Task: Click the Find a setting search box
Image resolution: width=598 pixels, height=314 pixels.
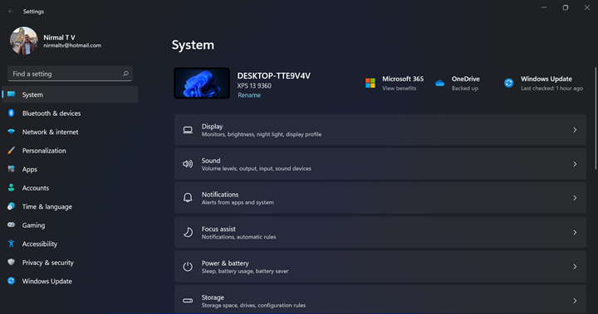Action: pyautogui.click(x=70, y=74)
